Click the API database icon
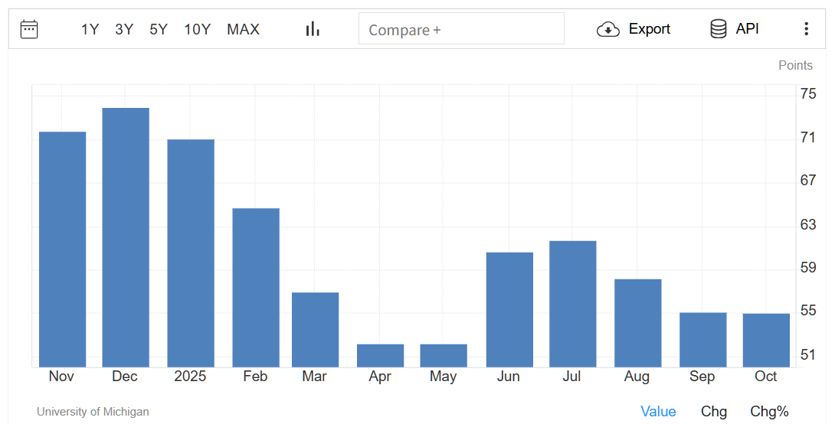This screenshot has height=424, width=835. coord(718,29)
